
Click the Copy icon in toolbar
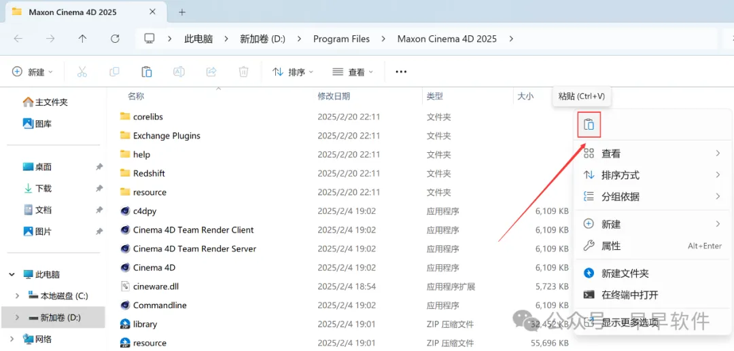pyautogui.click(x=114, y=71)
